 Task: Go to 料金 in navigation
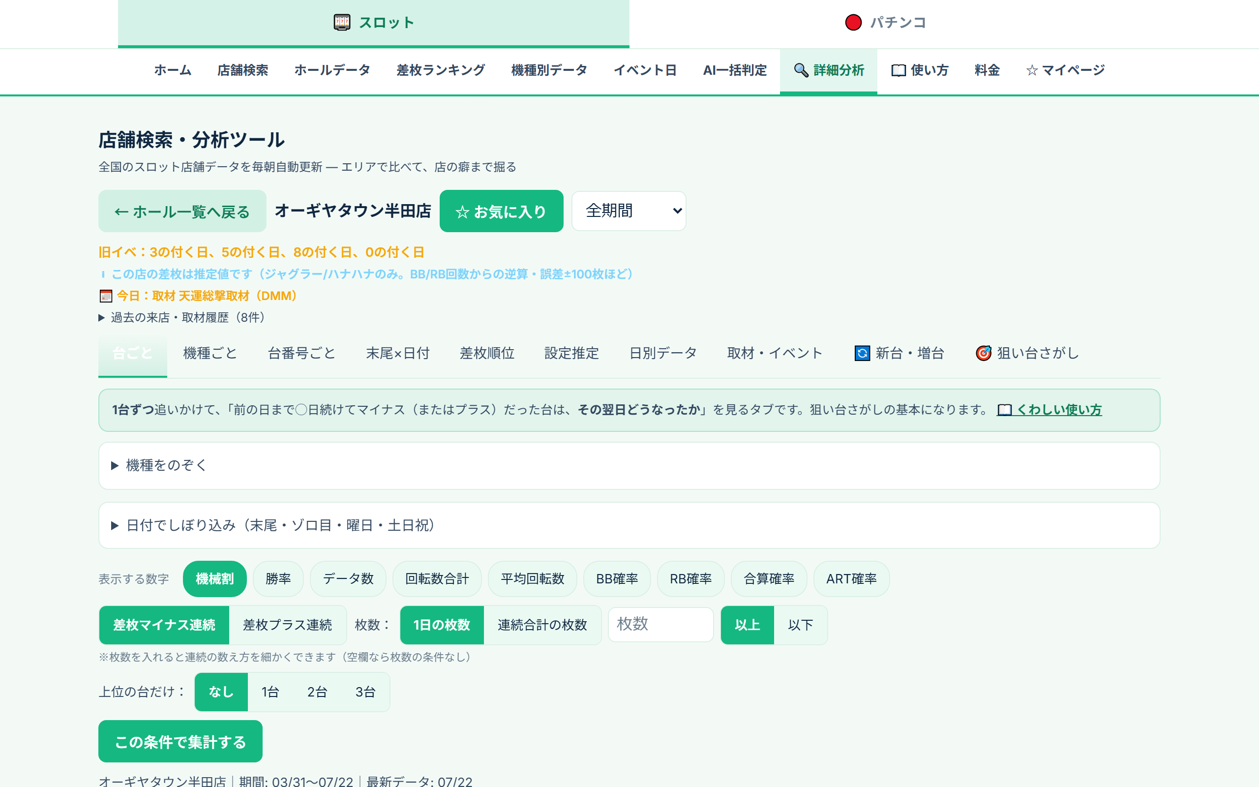[x=987, y=70]
